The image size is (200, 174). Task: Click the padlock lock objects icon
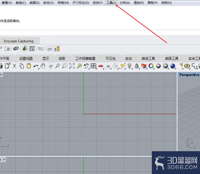point(137,66)
